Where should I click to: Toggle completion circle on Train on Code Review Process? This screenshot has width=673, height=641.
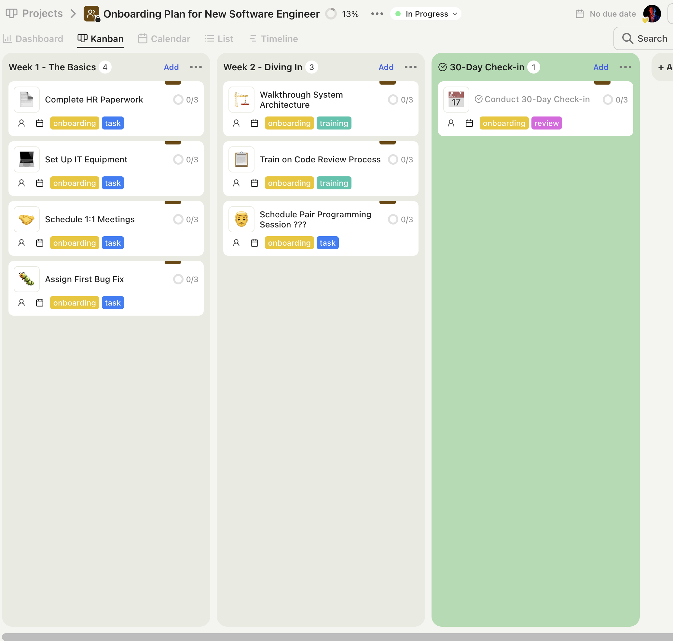(393, 159)
